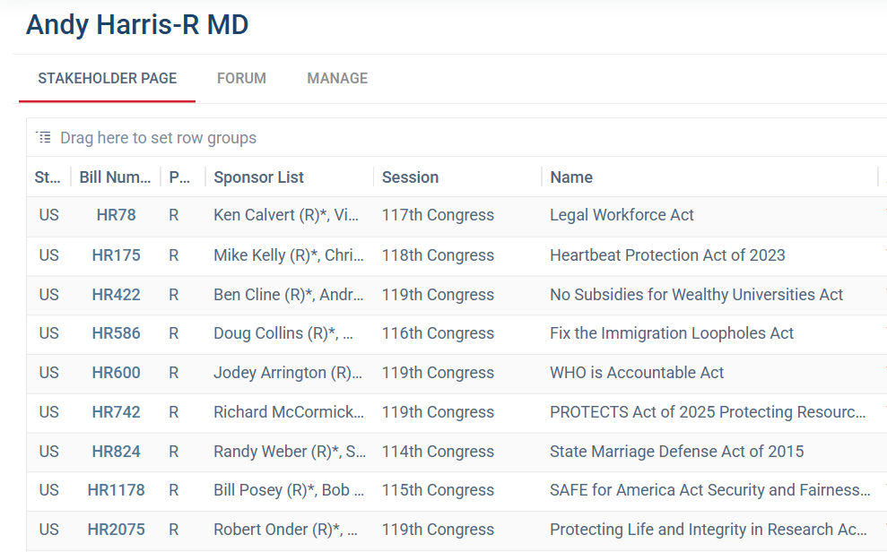
Task: Click the row groups drop area
Action: click(158, 138)
